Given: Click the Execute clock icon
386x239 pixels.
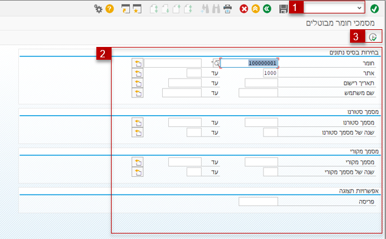Looking at the screenshot, I should 373,37.
